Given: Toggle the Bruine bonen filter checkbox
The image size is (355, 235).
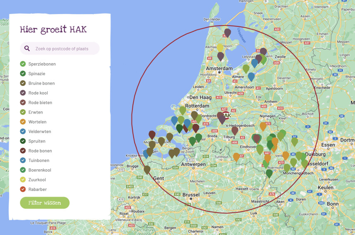Looking at the screenshot, I should [23, 83].
